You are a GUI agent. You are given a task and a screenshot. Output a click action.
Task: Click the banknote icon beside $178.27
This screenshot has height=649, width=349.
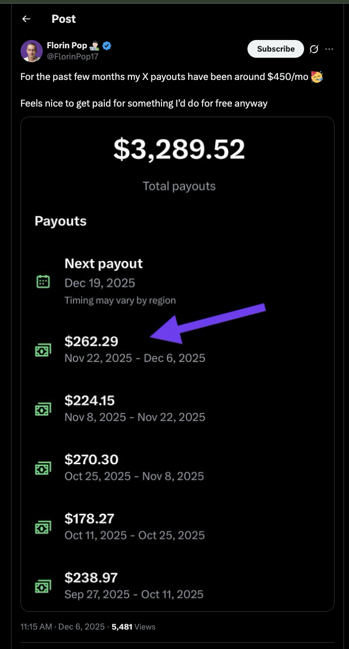(43, 527)
